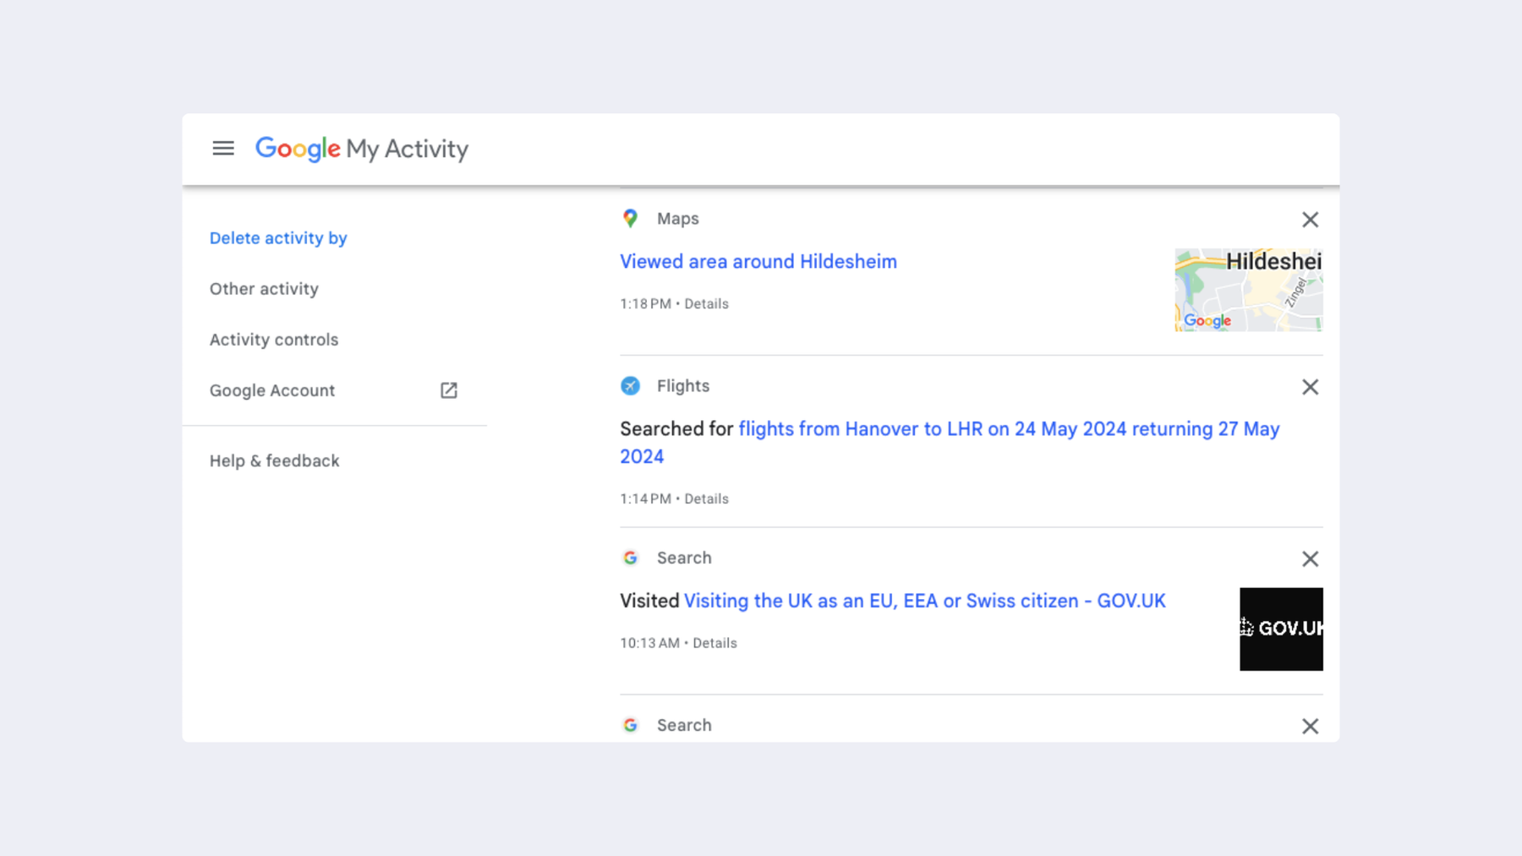
Task: Click the Maps label text
Action: click(x=678, y=219)
